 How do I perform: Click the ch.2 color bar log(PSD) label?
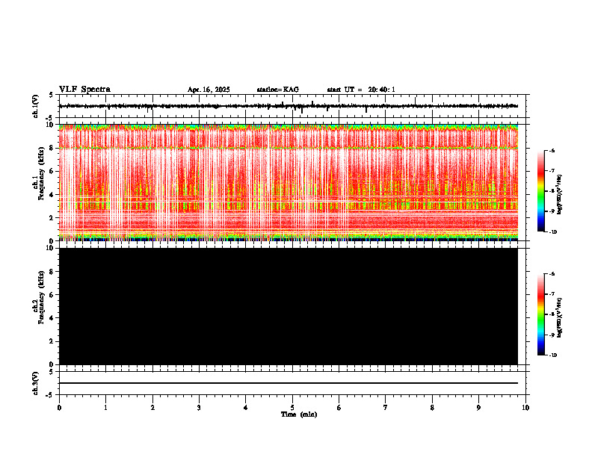[x=560, y=318]
